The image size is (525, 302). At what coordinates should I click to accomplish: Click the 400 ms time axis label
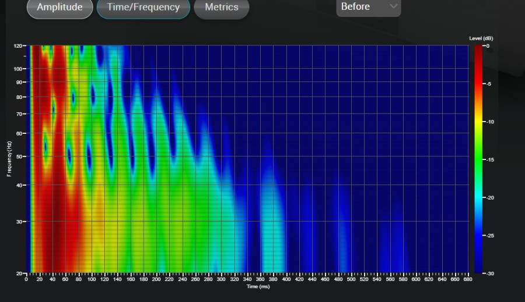[x=286, y=279]
